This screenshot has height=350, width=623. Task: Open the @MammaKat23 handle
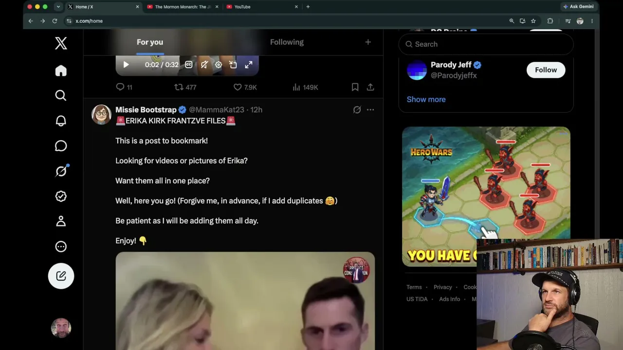tap(217, 110)
